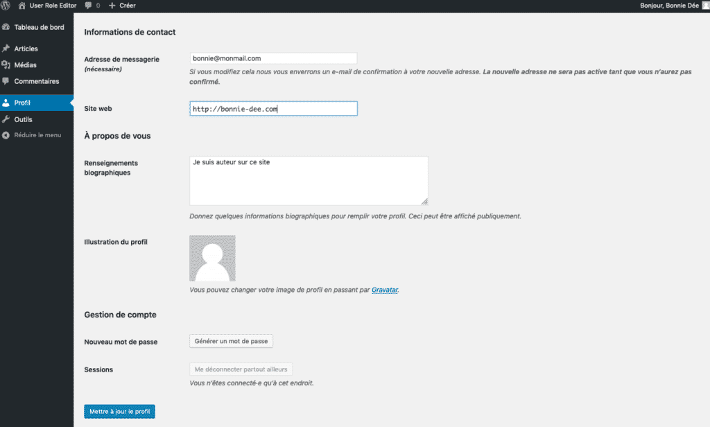Click the Site web label
Screen dimensions: 710x427
click(98, 109)
